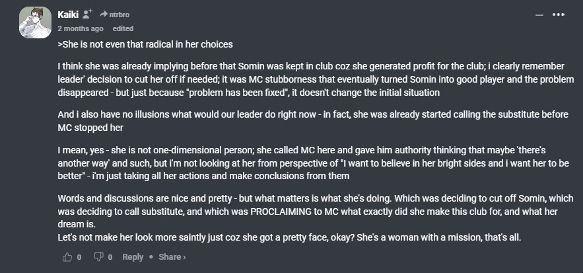Click the "2 months ago" timestamp
The width and height of the screenshot is (583, 273).
click(81, 28)
